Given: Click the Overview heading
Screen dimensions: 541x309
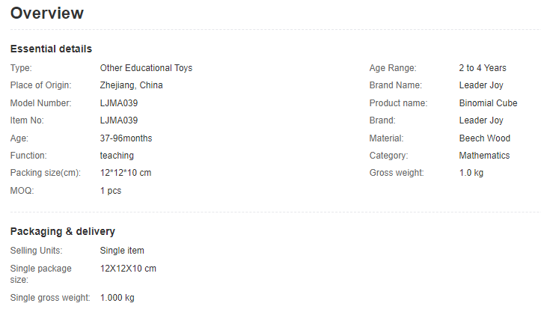Looking at the screenshot, I should (47, 13).
